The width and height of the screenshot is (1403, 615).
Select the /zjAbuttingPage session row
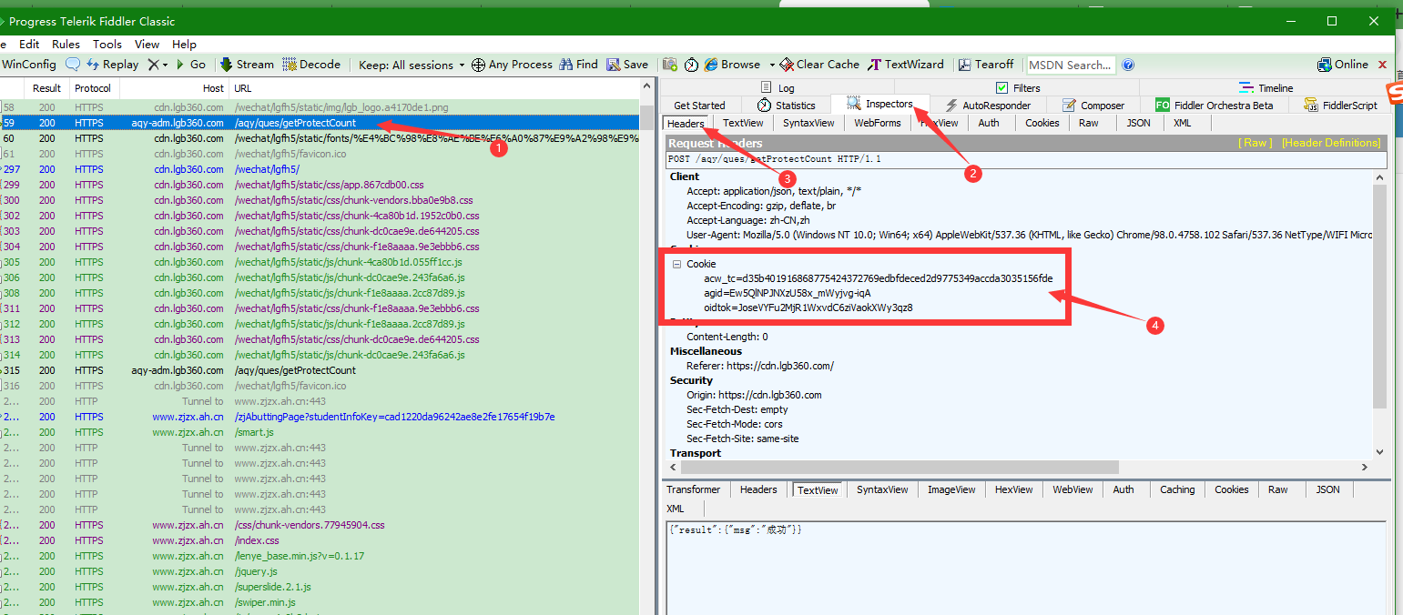pyautogui.click(x=320, y=417)
